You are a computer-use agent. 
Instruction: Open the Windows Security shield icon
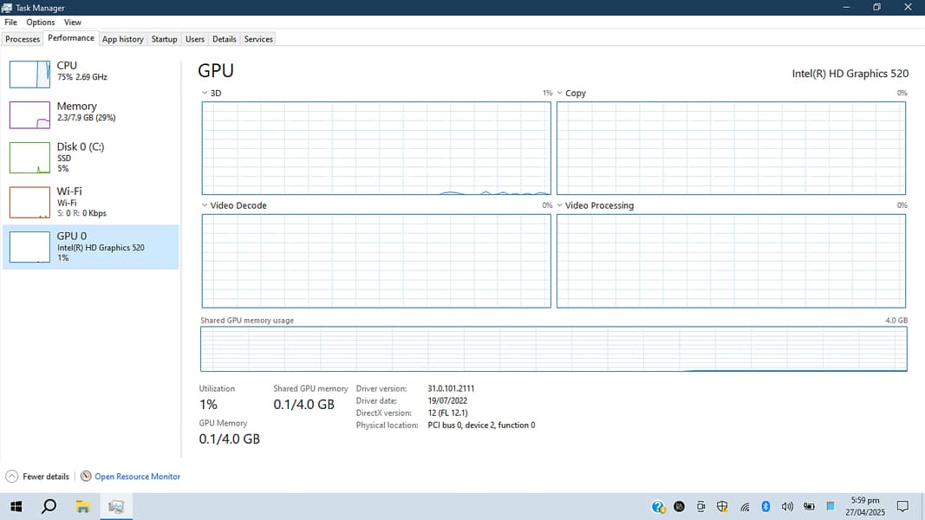click(722, 506)
